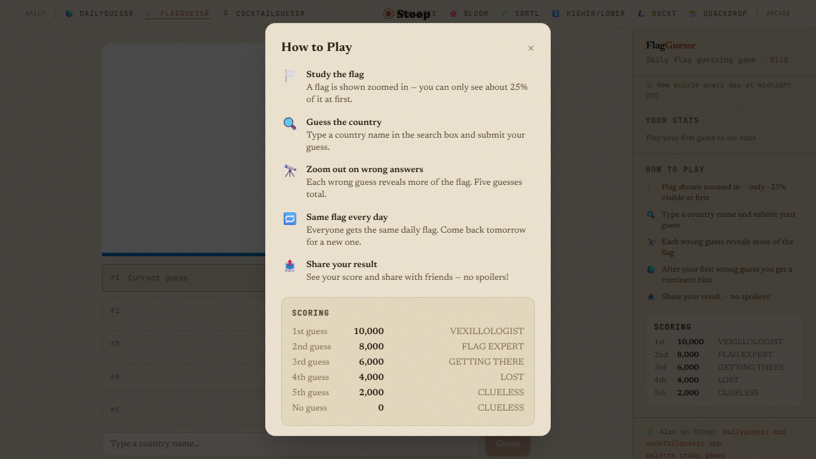Click the How to Play dialog heading
This screenshot has height=459, width=816.
317,47
